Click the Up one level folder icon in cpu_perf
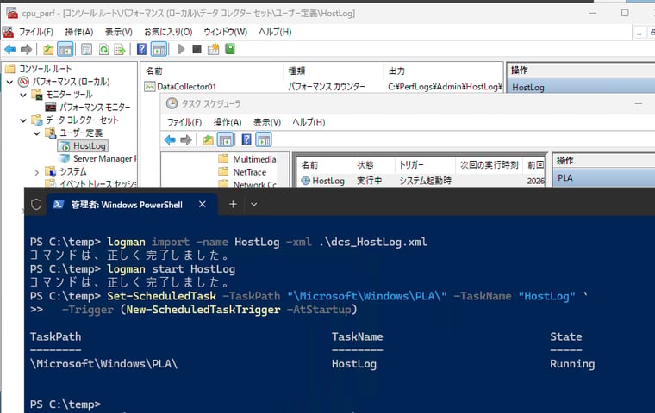655x413 pixels. pos(48,50)
